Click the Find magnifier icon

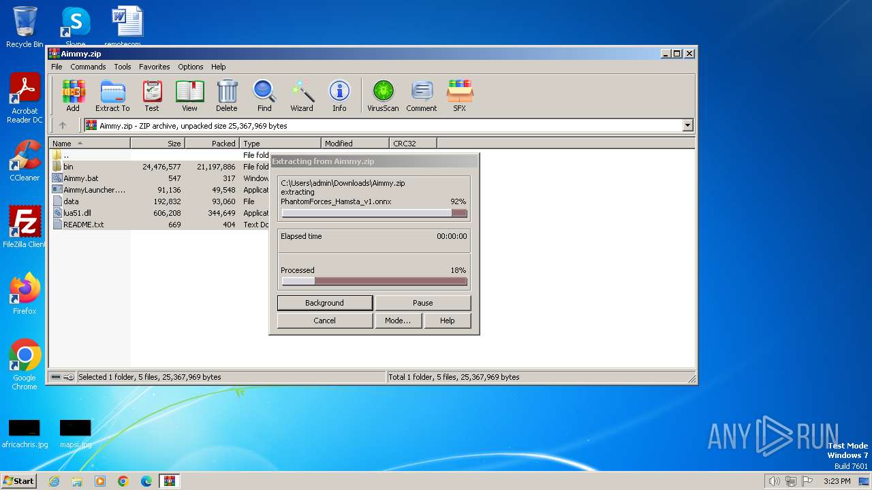(x=264, y=95)
